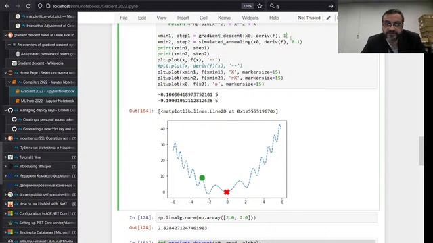Image resolution: width=433 pixels, height=243 pixels.
Task: Open the Cell menu
Action: (x=203, y=18)
